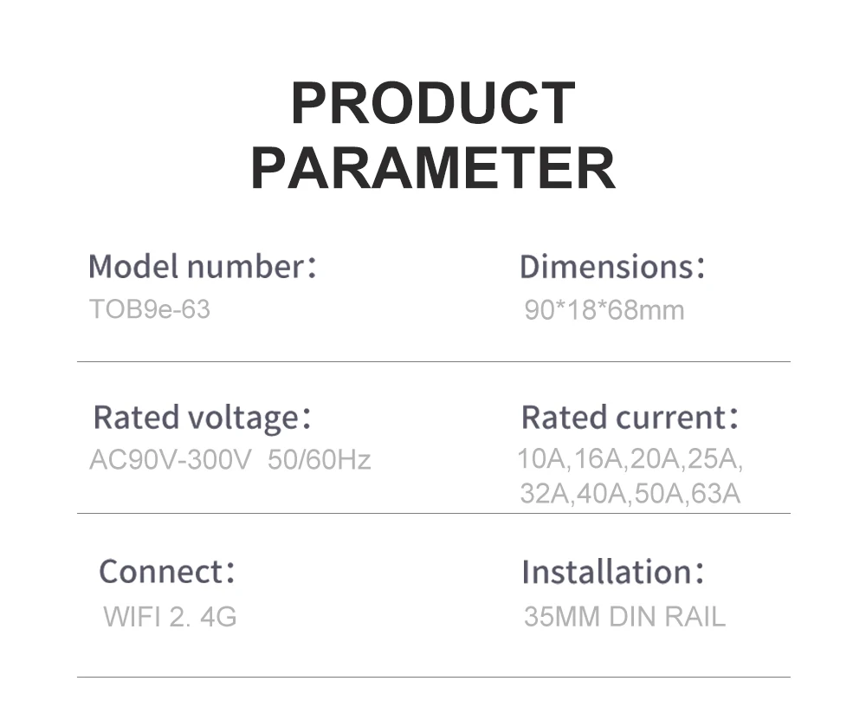Image resolution: width=866 pixels, height=707 pixels.
Task: Click the divider line below the Model number row
Action: click(x=434, y=361)
